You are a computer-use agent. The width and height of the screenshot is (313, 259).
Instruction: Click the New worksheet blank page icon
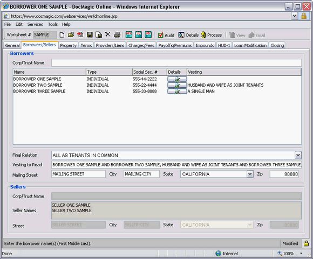62,35
